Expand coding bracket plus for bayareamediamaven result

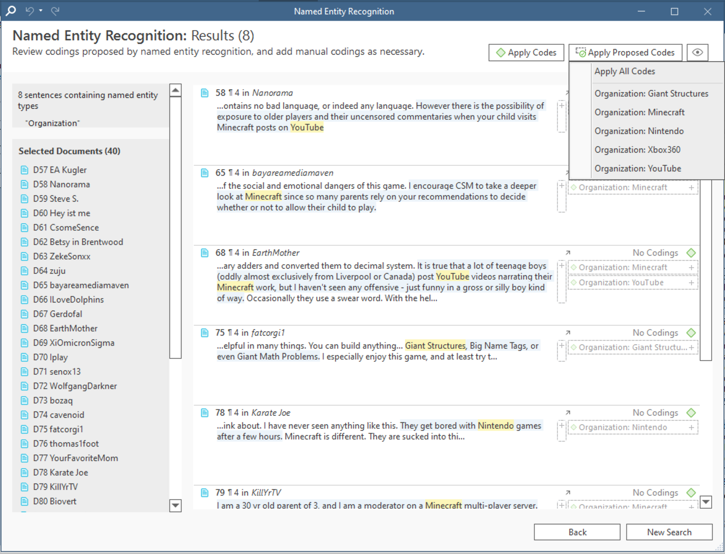coord(561,186)
